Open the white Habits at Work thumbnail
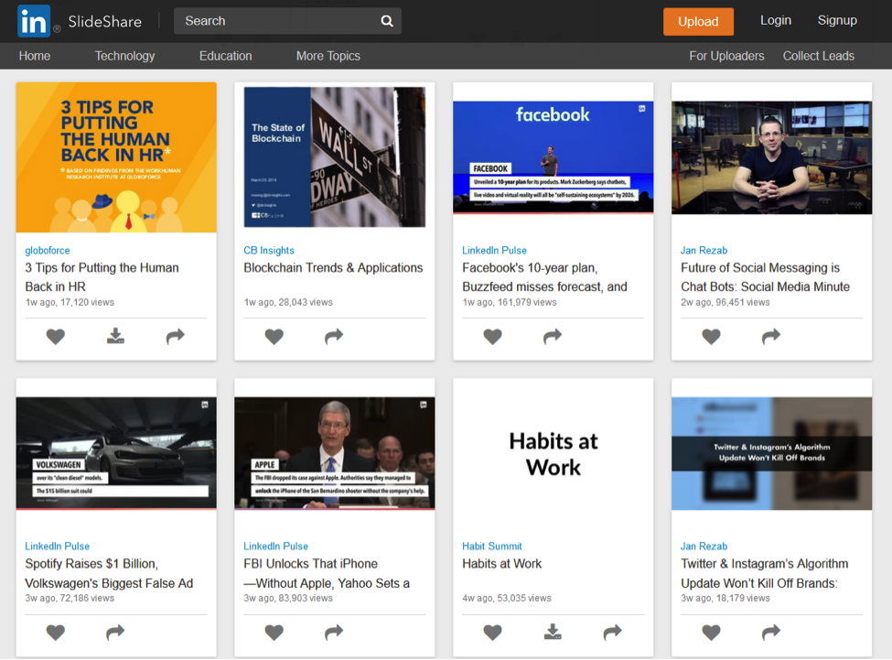 click(x=553, y=453)
